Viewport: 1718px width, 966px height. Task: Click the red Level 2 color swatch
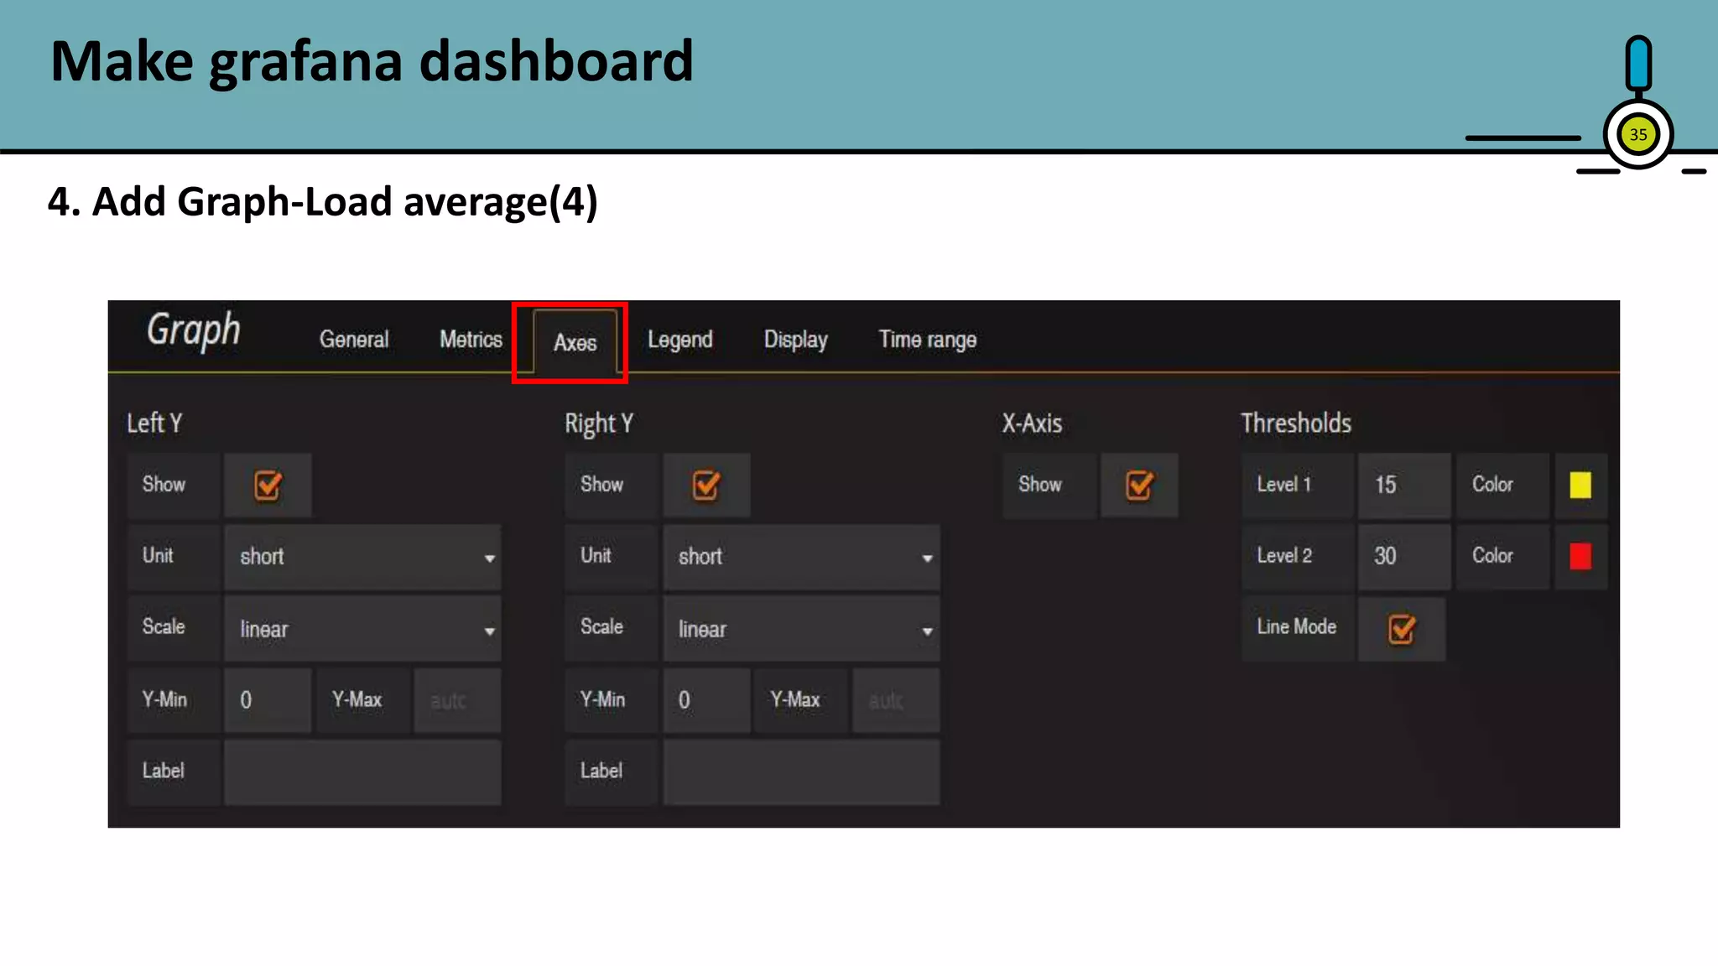(x=1580, y=557)
